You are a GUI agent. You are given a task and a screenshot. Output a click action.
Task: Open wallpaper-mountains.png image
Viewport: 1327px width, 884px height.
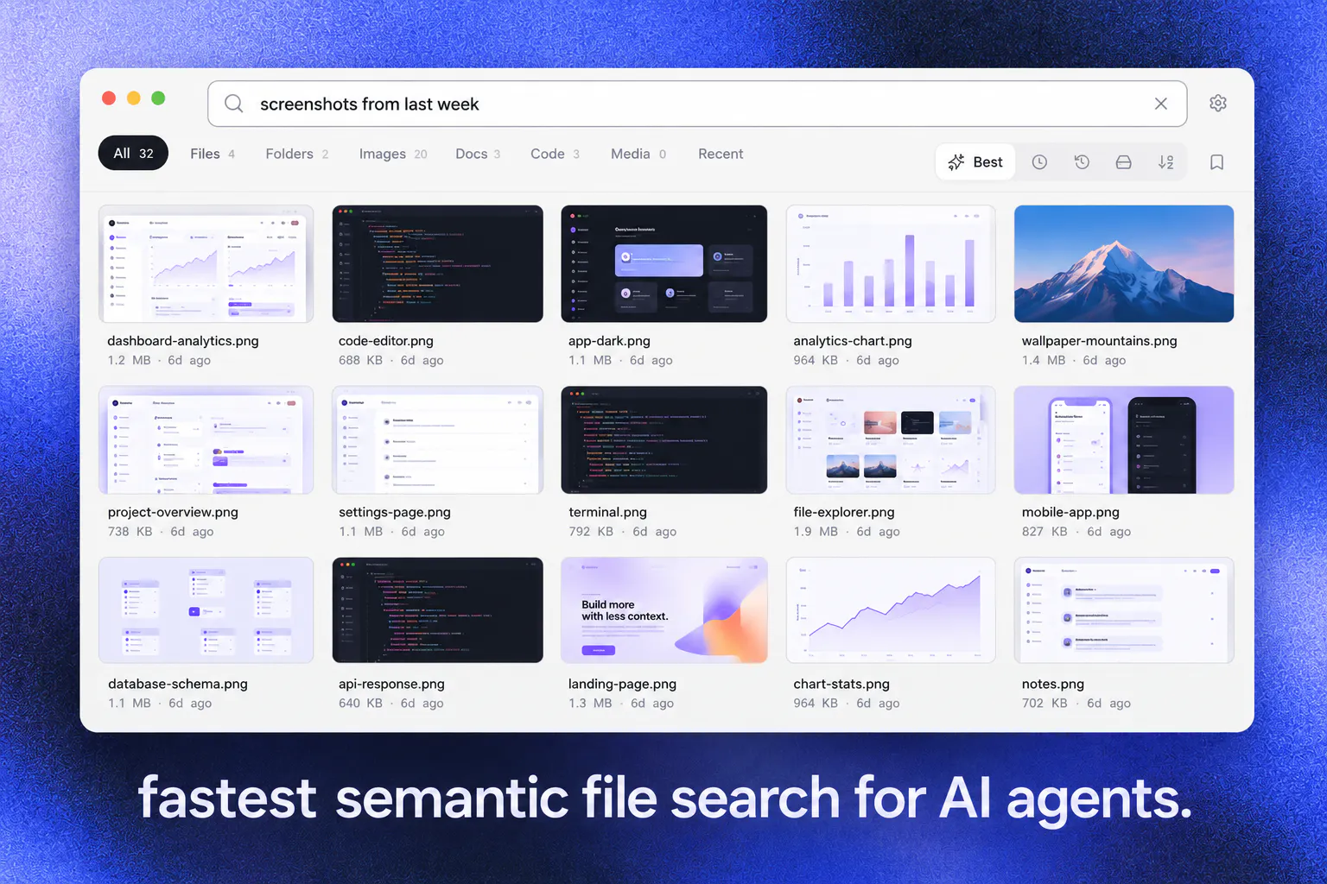[1124, 263]
